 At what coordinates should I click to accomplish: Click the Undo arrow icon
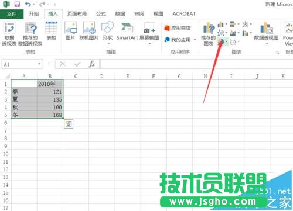[28, 4]
